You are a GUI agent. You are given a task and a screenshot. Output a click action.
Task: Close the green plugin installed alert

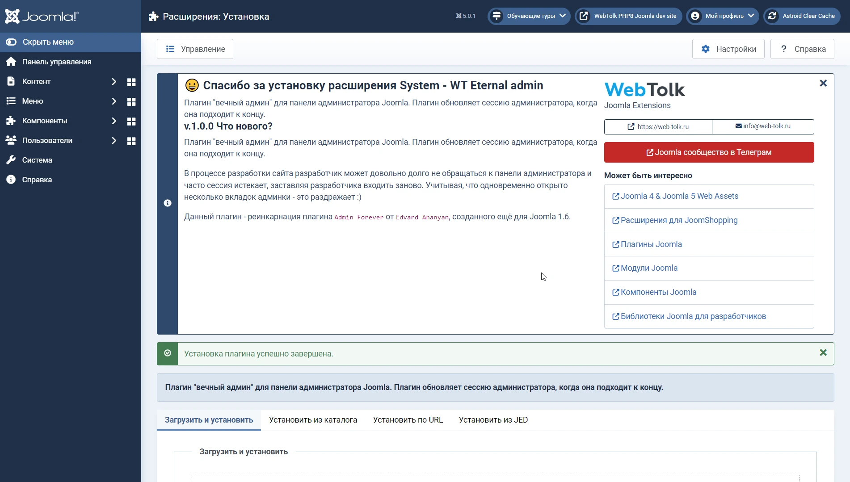tap(823, 353)
